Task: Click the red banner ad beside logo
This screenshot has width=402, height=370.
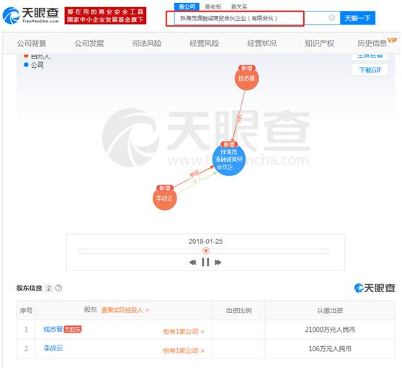Action: (105, 16)
